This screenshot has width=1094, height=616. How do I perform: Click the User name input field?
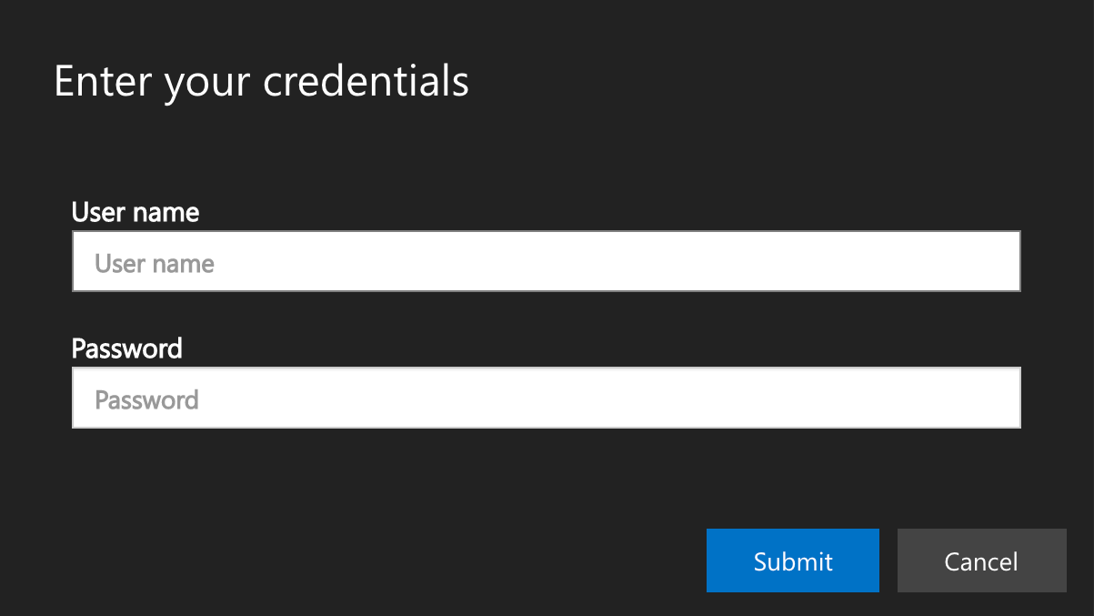(x=546, y=262)
